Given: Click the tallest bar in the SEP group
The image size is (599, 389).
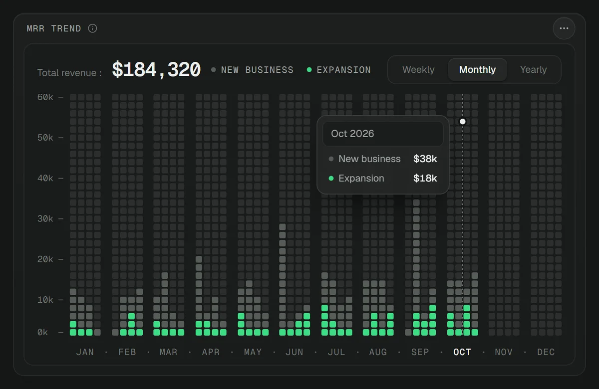Looking at the screenshot, I should pos(416,267).
